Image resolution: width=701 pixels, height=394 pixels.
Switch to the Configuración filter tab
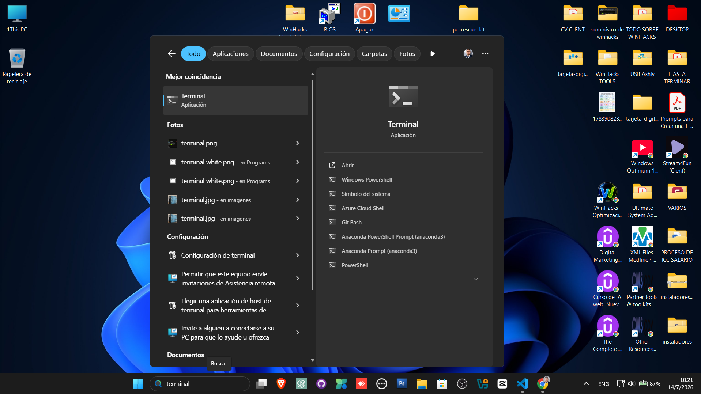329,54
